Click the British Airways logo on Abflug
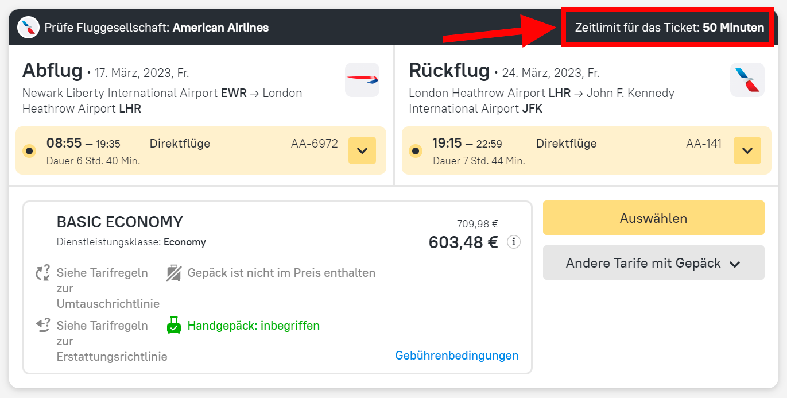Image resolution: width=787 pixels, height=398 pixels. click(362, 80)
